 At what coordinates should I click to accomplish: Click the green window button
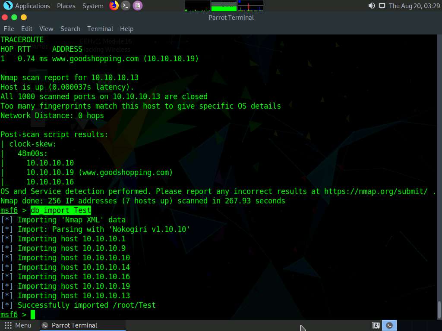point(14,17)
